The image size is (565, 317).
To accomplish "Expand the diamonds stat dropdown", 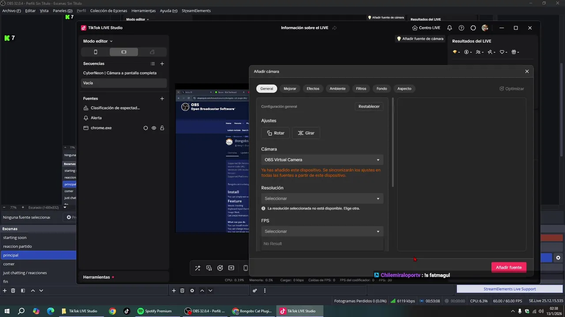I will (456, 52).
